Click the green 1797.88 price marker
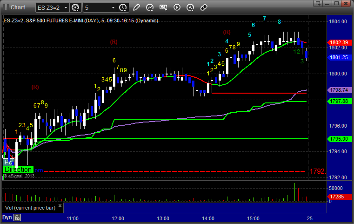The image size is (354, 224). pos(339,101)
